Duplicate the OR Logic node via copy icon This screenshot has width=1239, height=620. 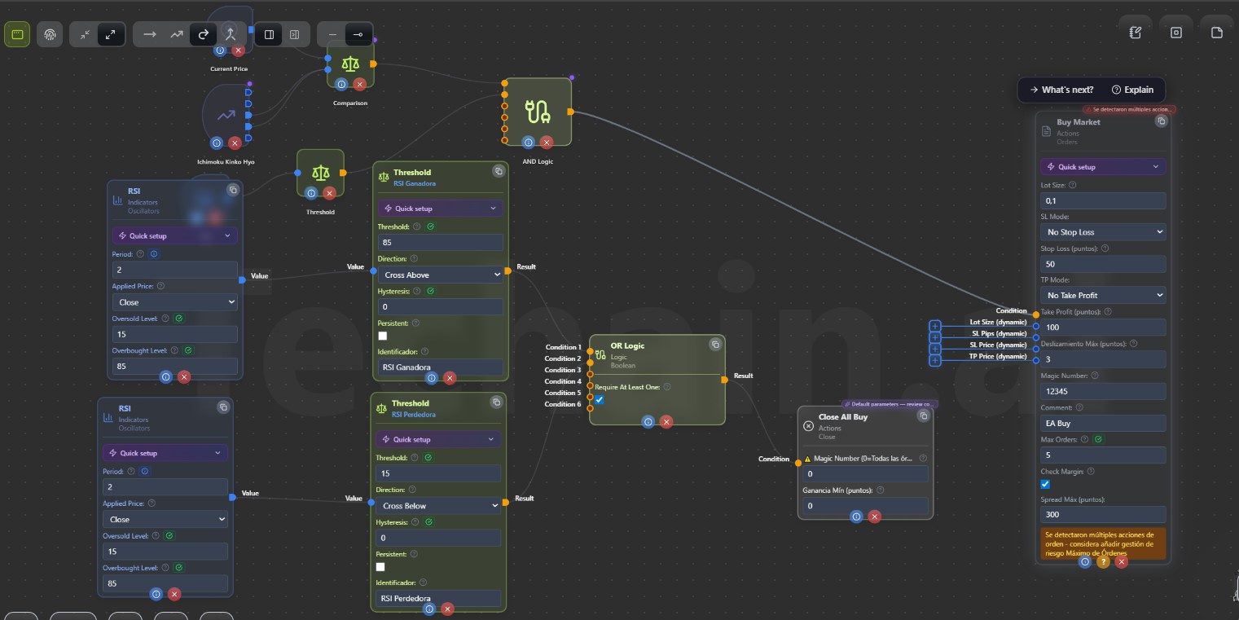[715, 345]
